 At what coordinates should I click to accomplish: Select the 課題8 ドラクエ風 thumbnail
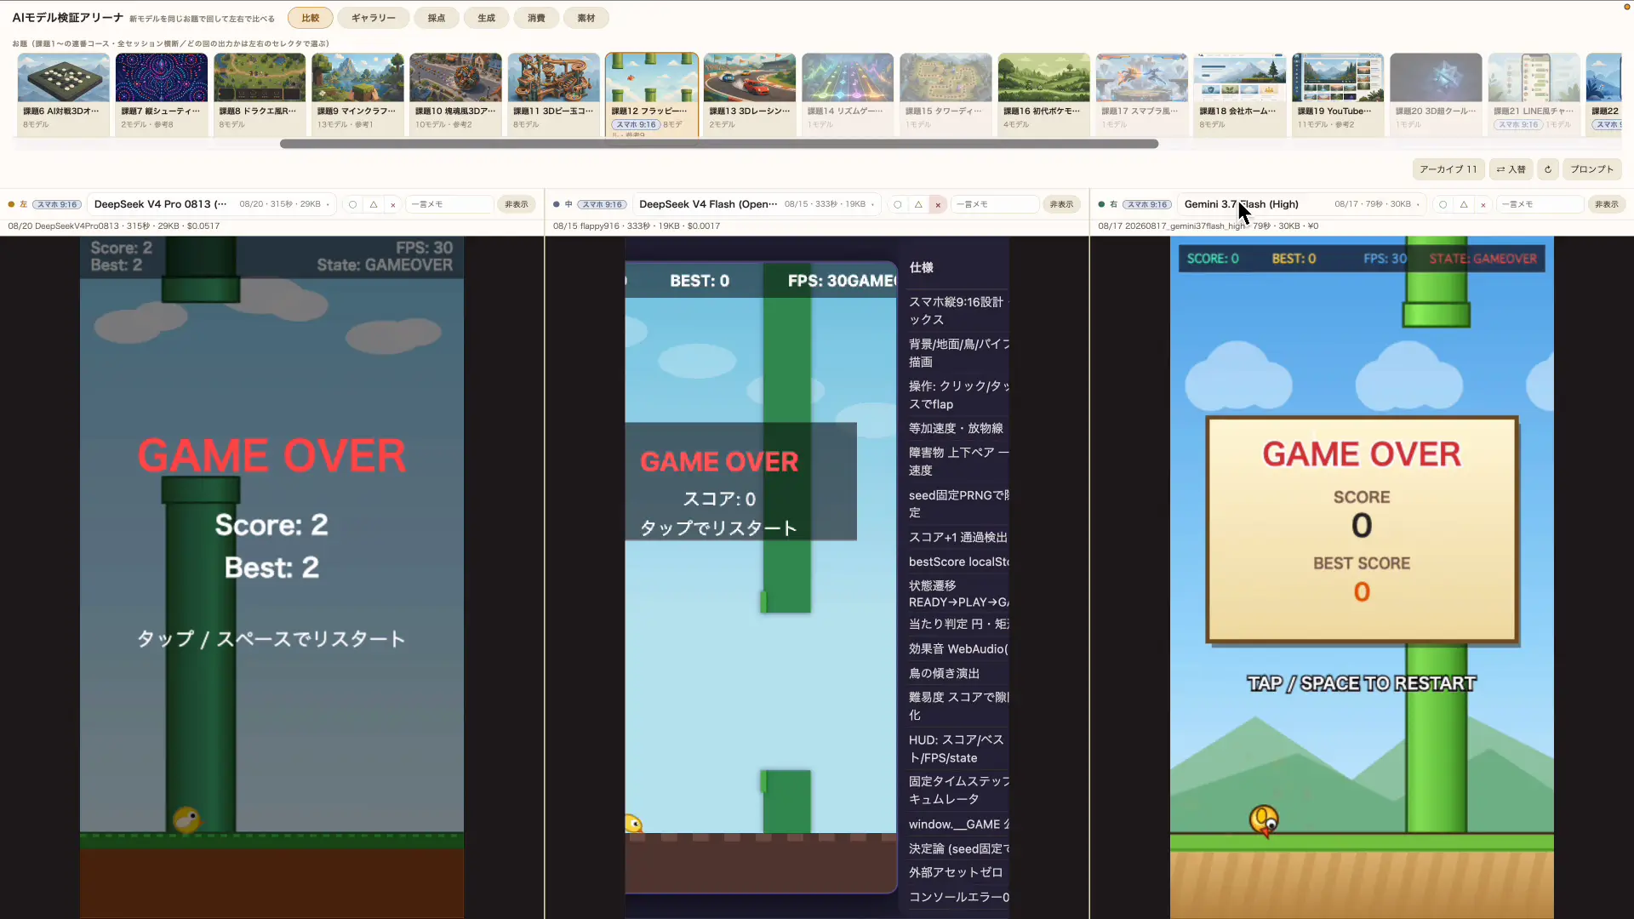[x=260, y=94]
